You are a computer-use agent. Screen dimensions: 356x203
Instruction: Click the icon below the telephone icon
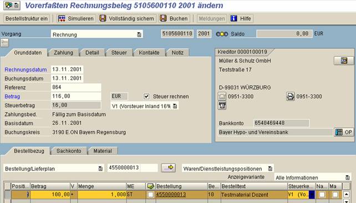pos(222,105)
